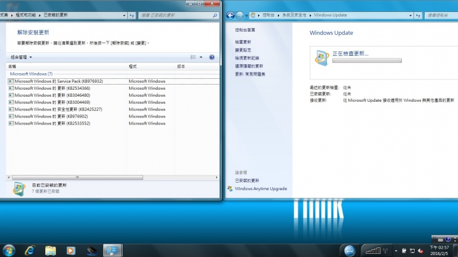Click the scroll left arrow in updates list

pos(9,177)
